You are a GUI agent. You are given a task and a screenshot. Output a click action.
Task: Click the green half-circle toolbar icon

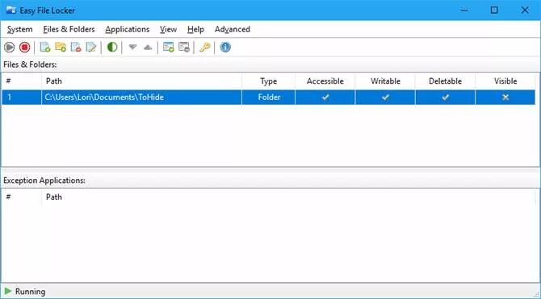pos(112,48)
